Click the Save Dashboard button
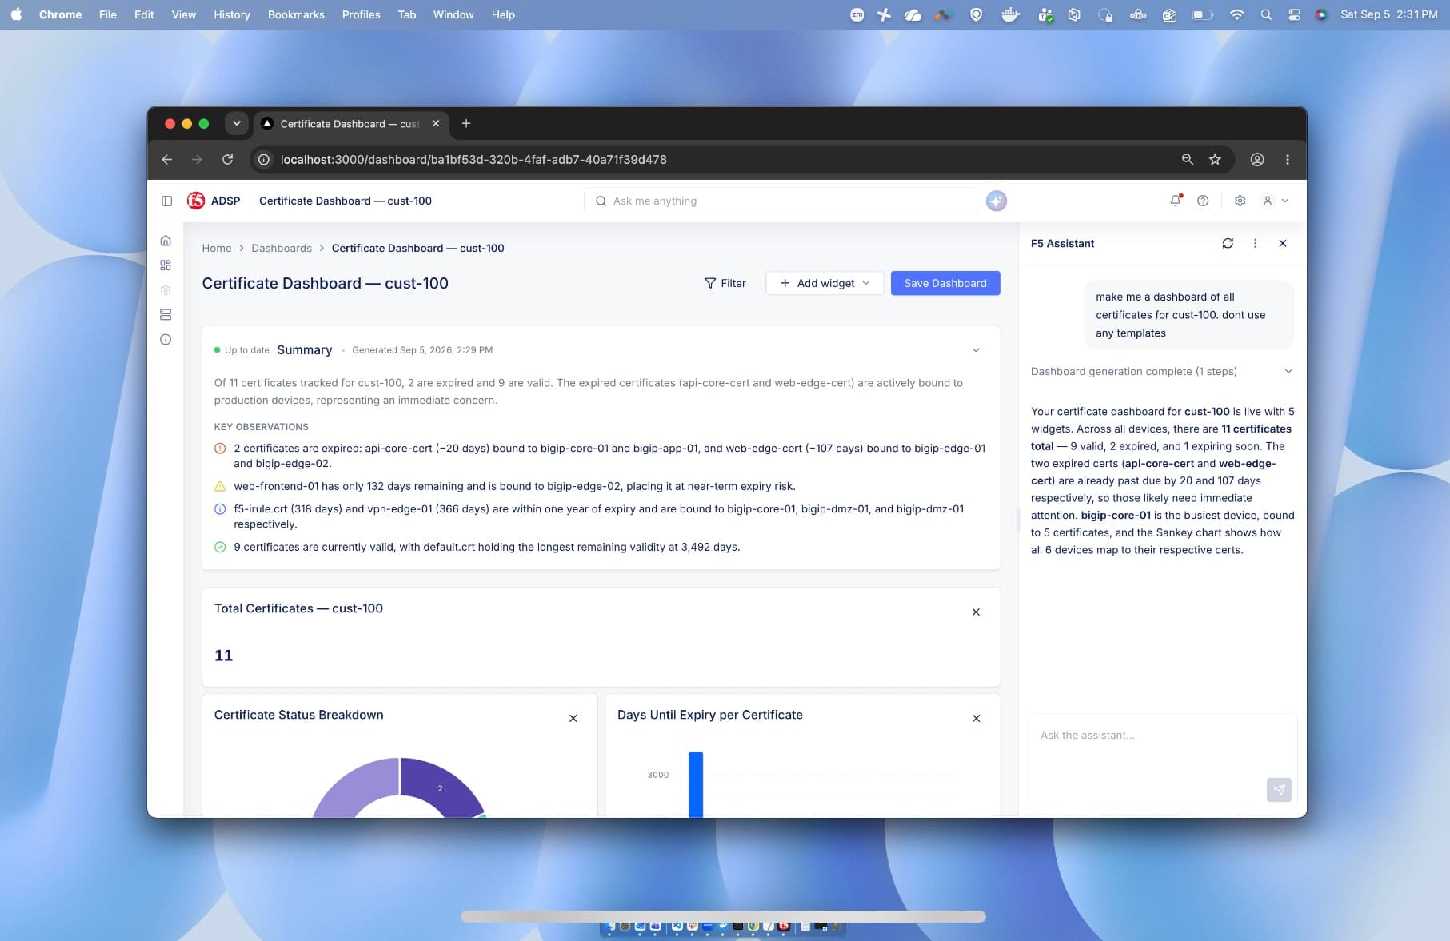Screen dimensions: 1450x941 [x=945, y=283]
